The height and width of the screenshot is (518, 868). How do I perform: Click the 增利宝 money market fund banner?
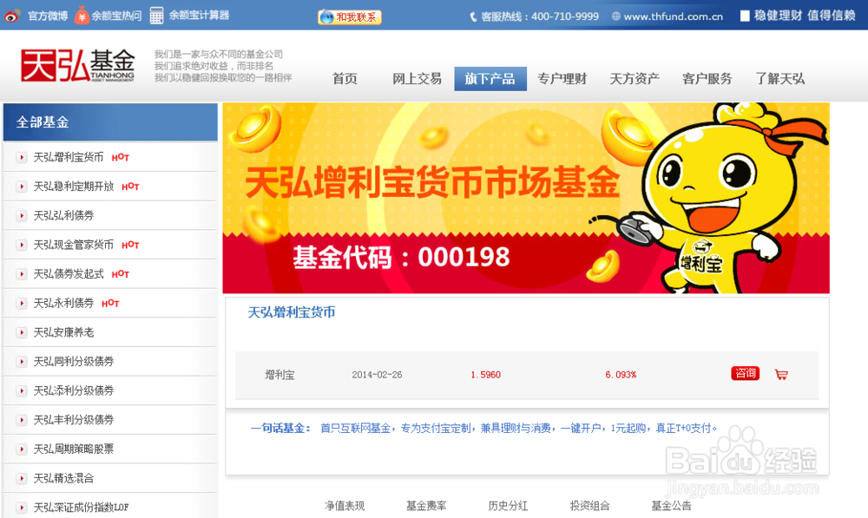526,198
